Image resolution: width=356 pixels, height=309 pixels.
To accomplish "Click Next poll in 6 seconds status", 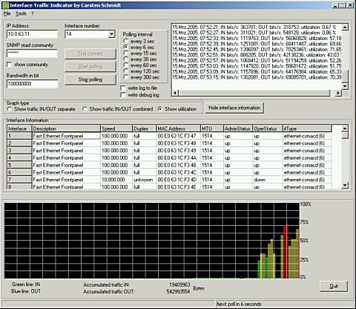I will 239,304.
